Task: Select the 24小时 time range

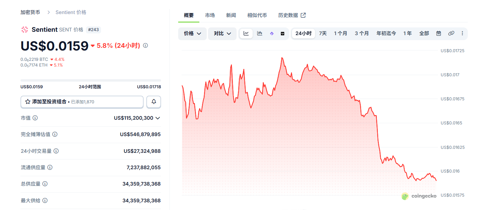Action: pyautogui.click(x=303, y=33)
